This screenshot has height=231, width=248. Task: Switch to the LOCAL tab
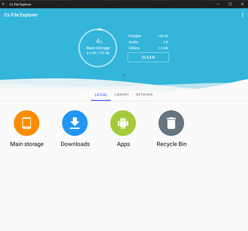(101, 95)
